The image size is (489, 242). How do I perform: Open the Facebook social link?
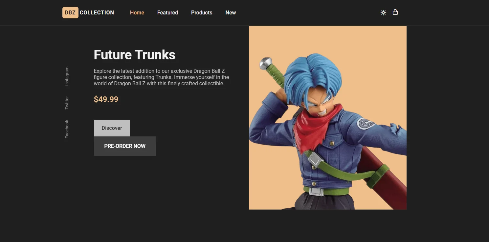(67, 129)
